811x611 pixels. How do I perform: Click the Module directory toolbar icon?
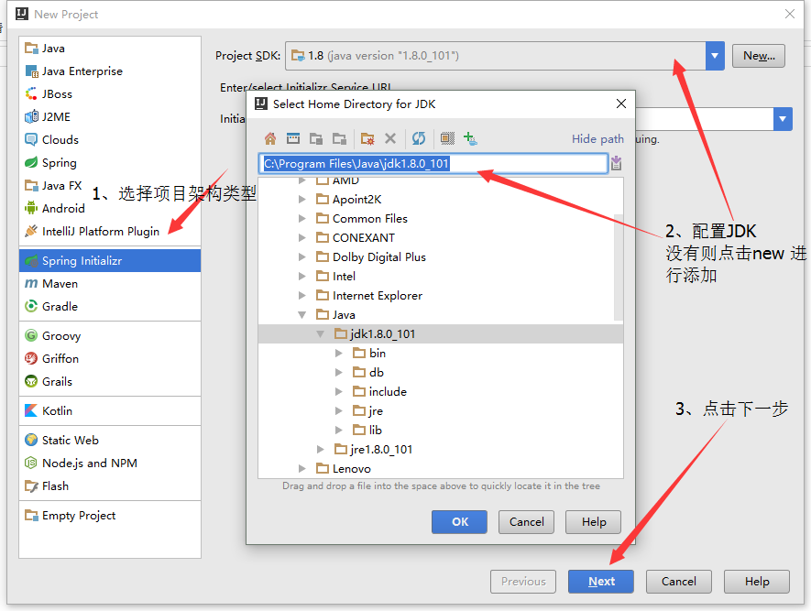(x=339, y=138)
